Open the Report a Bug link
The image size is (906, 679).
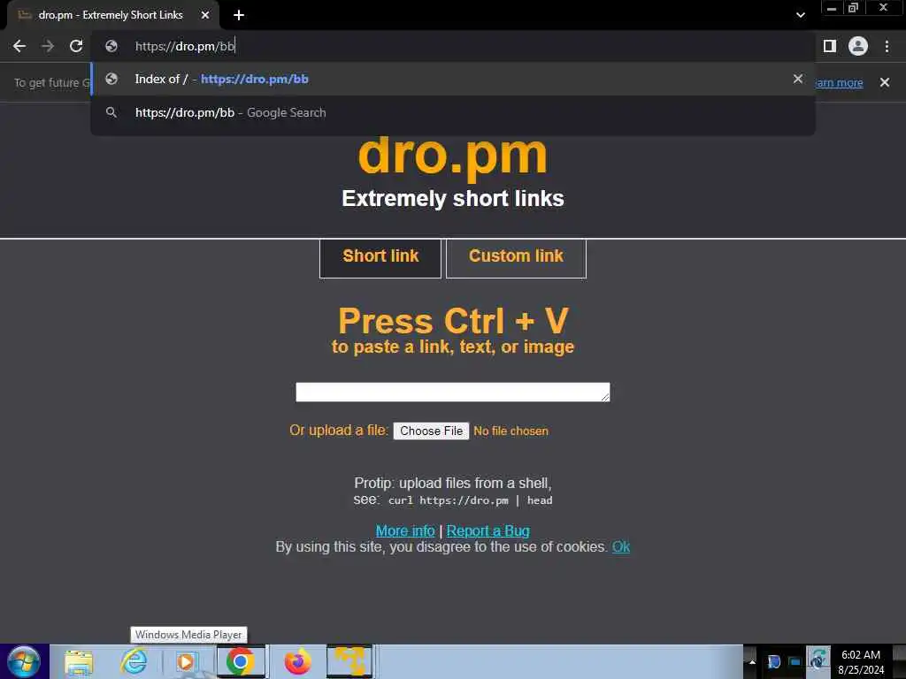click(488, 530)
